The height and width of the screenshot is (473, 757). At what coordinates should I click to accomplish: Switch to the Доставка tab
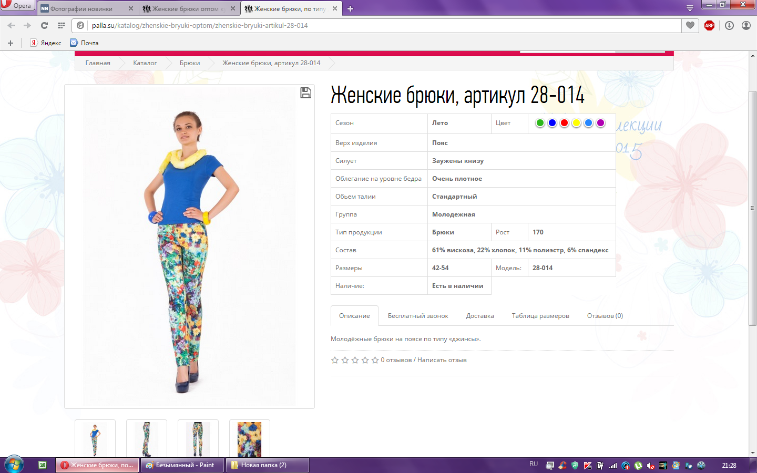coord(479,316)
